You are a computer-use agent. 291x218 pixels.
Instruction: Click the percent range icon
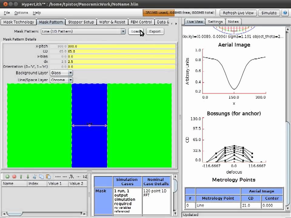click(x=72, y=177)
